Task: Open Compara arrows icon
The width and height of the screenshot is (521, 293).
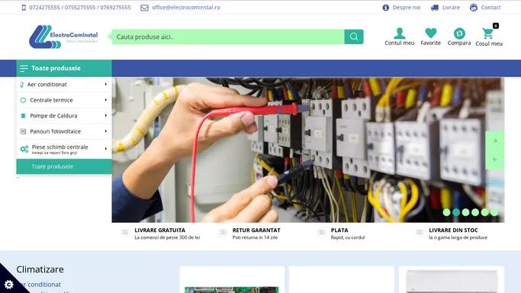Action: (459, 34)
